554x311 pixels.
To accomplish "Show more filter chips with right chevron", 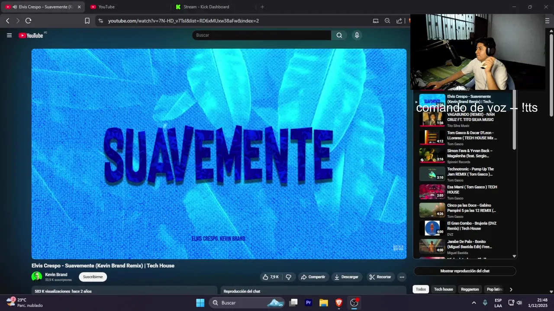I will [511, 289].
